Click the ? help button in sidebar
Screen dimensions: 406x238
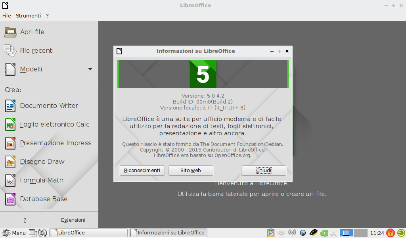coord(25,220)
